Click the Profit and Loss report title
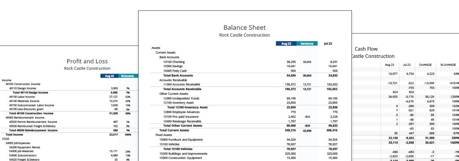The width and height of the screenshot is (459, 161). point(87,61)
